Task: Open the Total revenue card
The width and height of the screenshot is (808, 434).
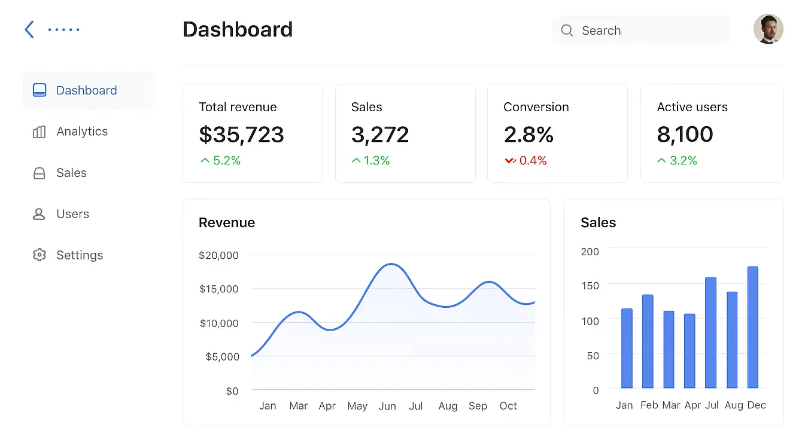Action: point(253,133)
